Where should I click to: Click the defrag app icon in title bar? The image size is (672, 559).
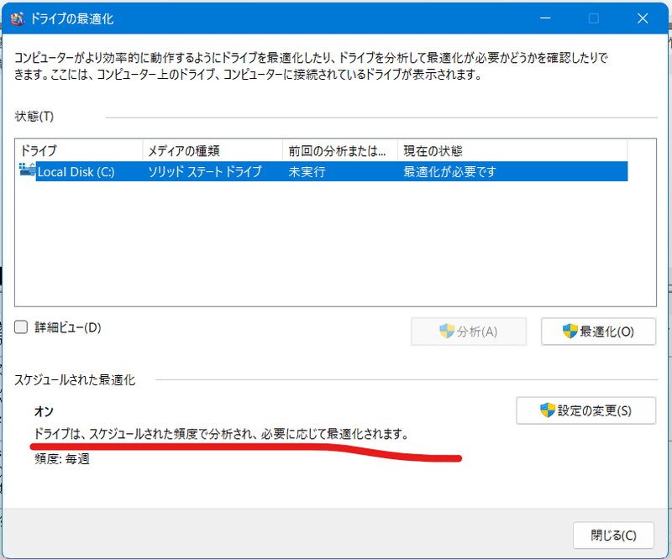point(17,18)
